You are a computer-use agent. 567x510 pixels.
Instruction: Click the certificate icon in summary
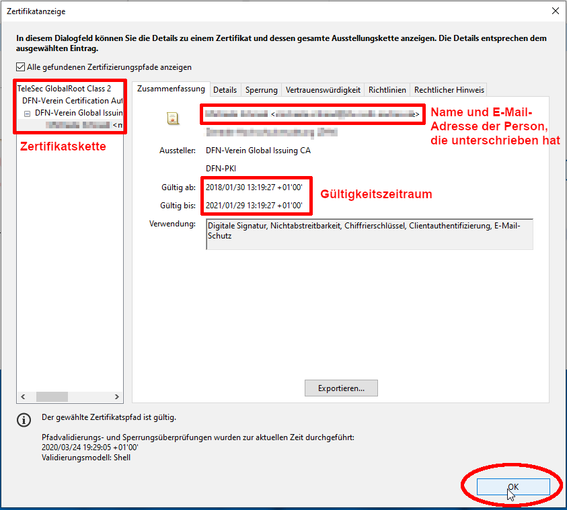coord(173,119)
